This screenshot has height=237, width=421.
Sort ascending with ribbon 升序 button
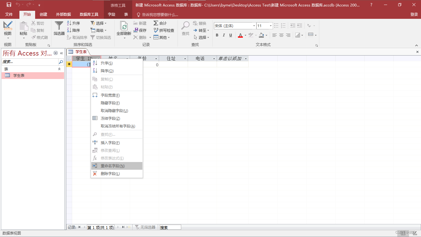coord(73,23)
